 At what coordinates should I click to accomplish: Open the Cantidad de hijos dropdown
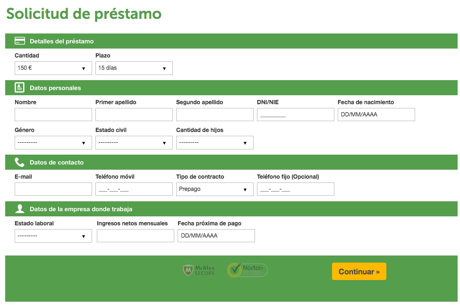click(x=215, y=142)
